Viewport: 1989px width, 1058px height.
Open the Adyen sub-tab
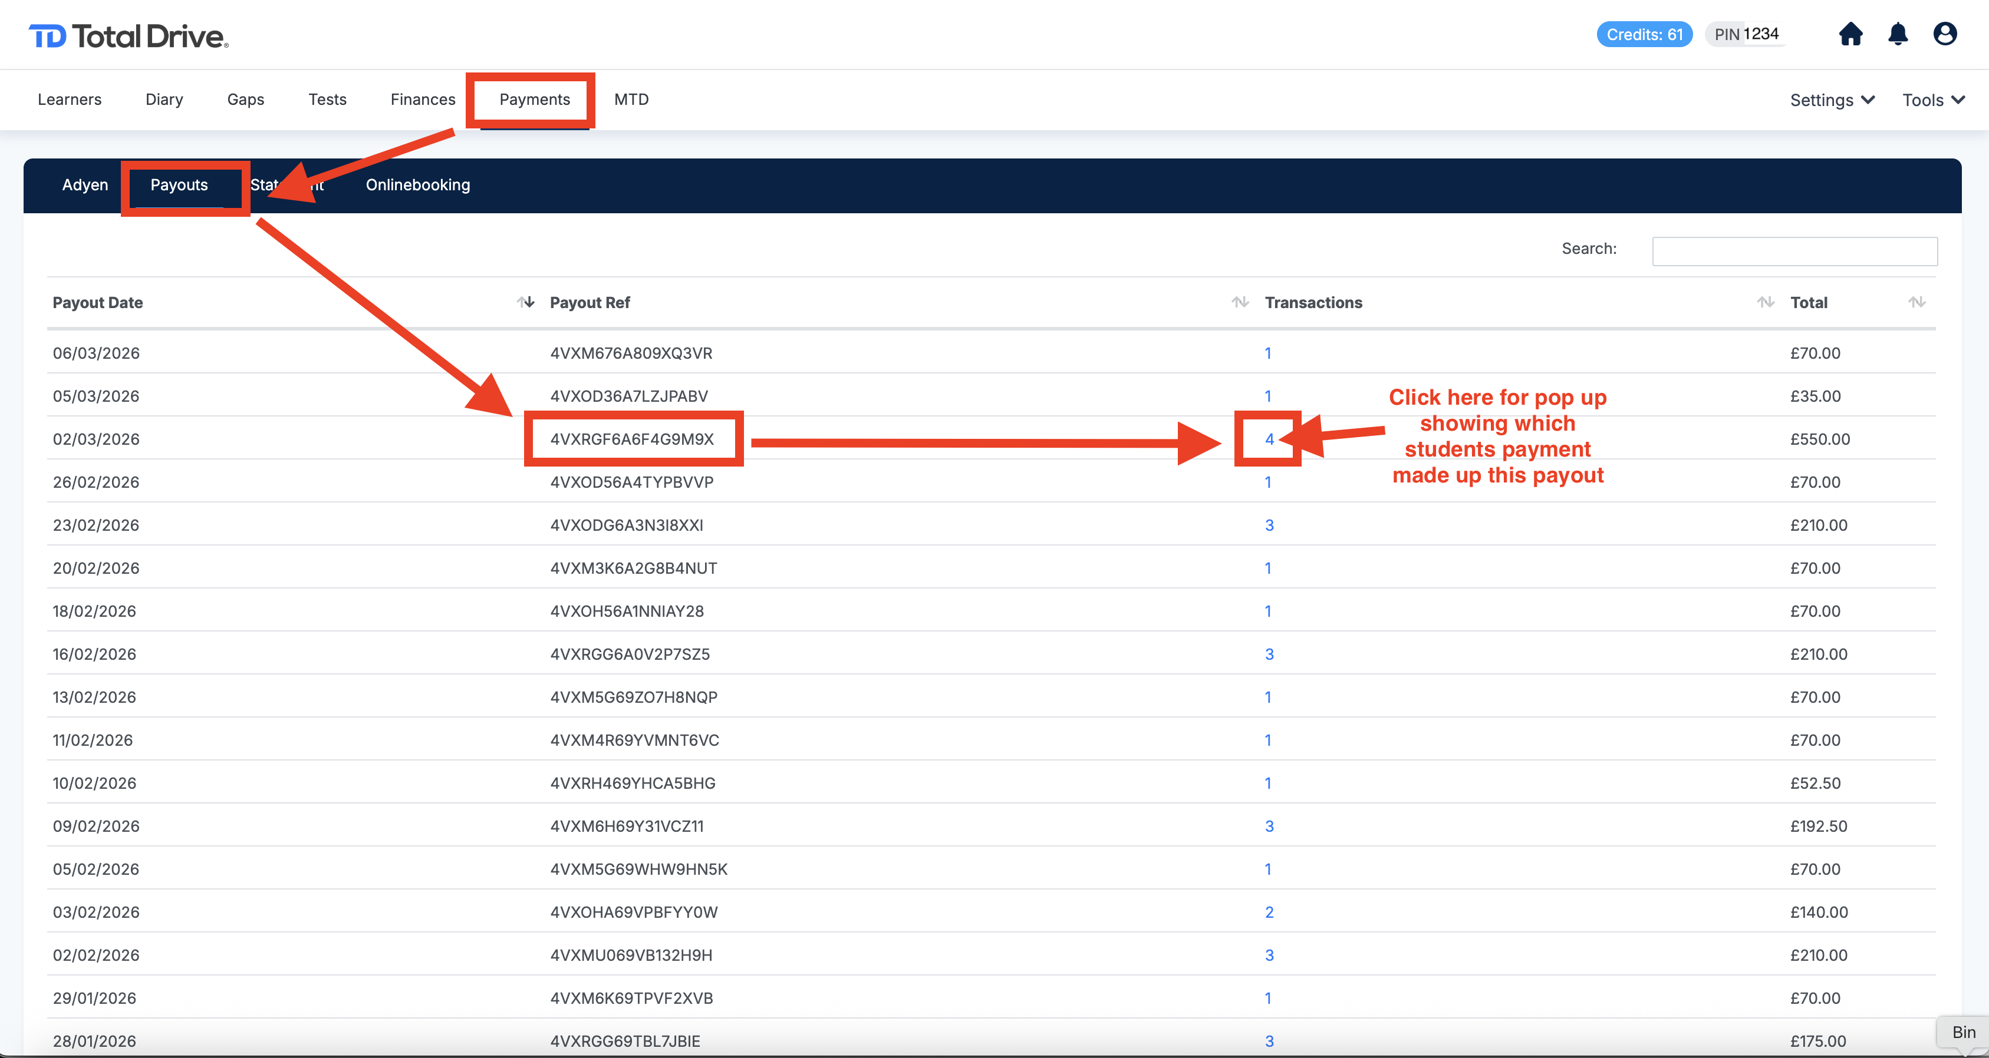[85, 185]
